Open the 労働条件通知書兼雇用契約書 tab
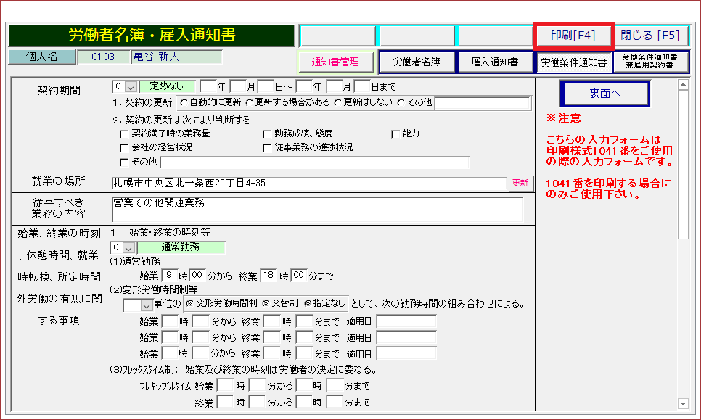 click(x=650, y=62)
